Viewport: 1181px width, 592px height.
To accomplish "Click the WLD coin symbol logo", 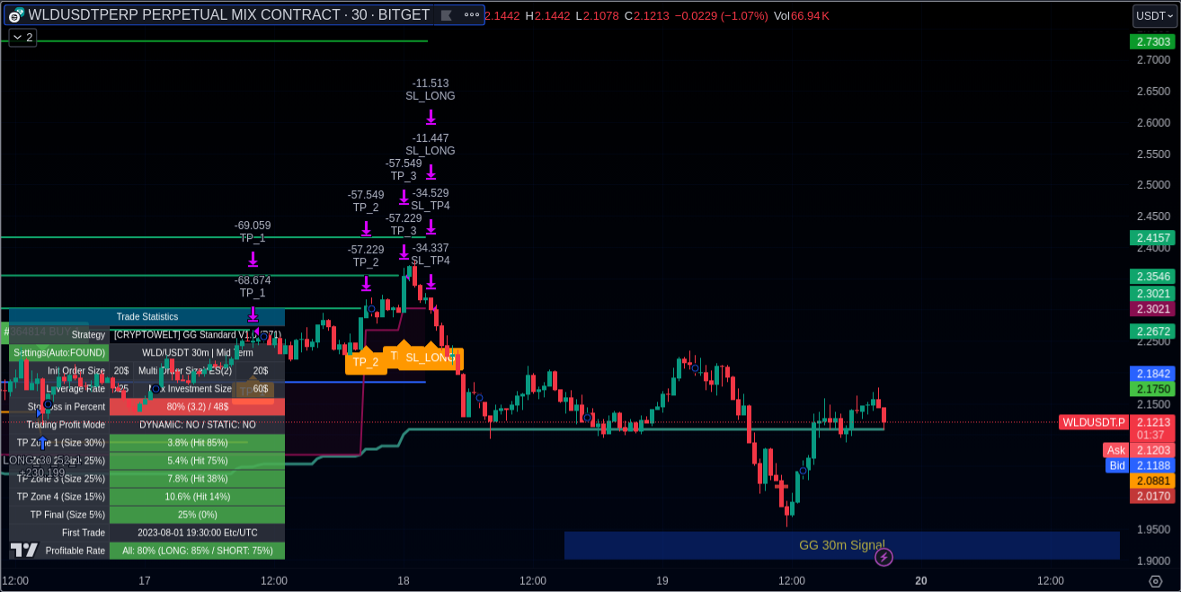I will 14,15.
